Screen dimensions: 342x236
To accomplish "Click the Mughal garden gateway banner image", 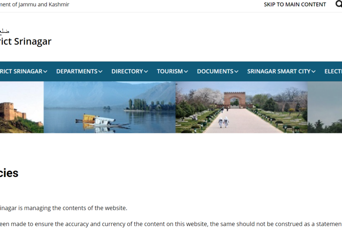I will tap(241, 107).
